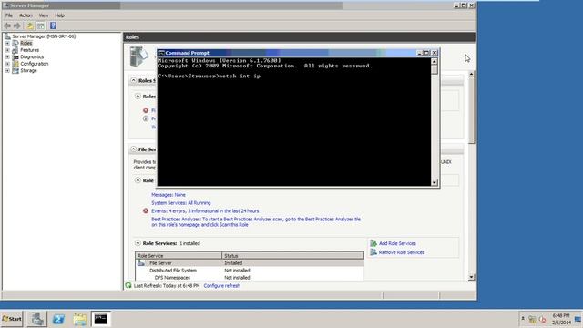Show hidden tray icons arrow

tap(523, 319)
